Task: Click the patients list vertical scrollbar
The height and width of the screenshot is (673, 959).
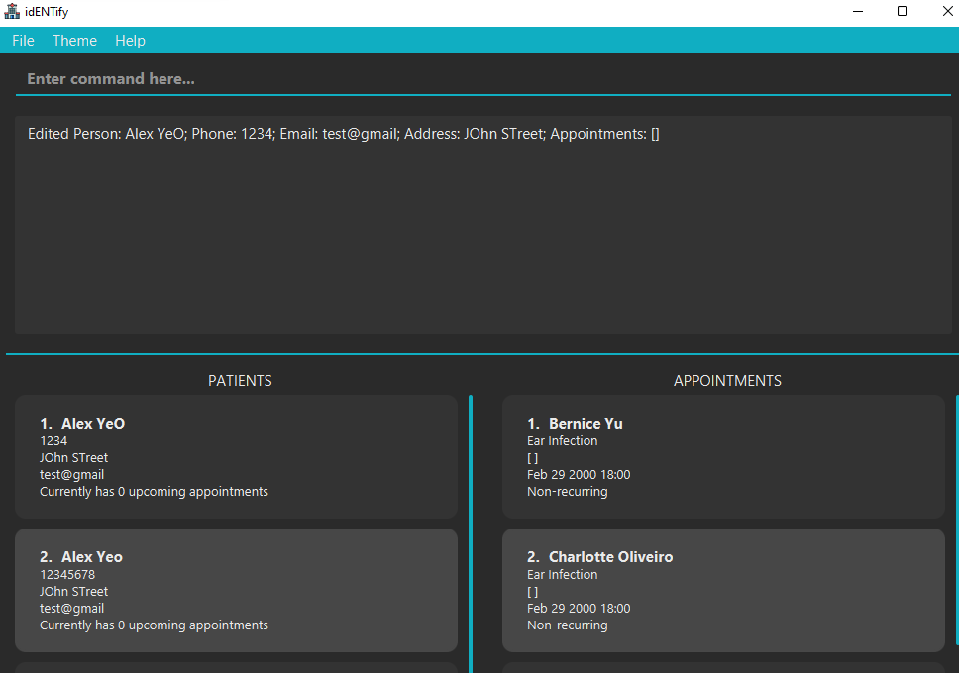Action: pyautogui.click(x=471, y=533)
